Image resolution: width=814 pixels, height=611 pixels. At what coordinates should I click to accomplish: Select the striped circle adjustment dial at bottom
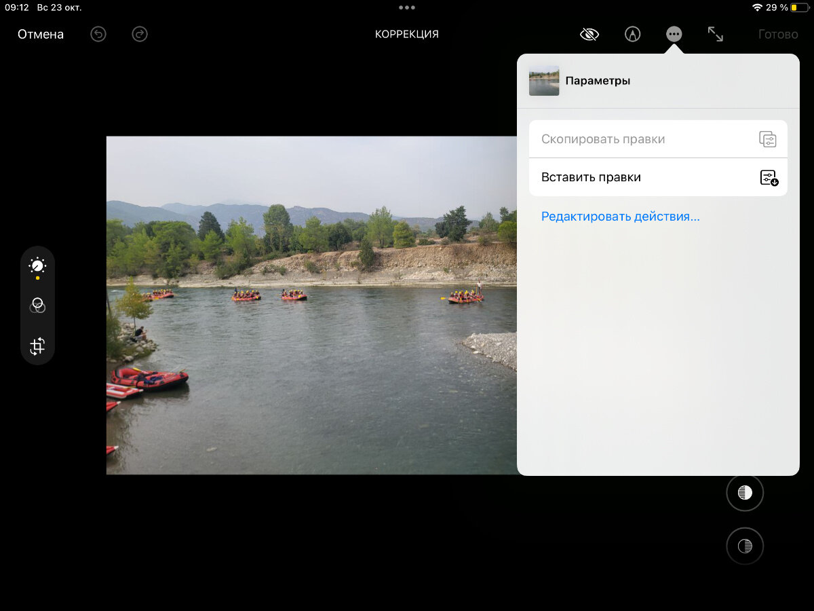tap(745, 546)
